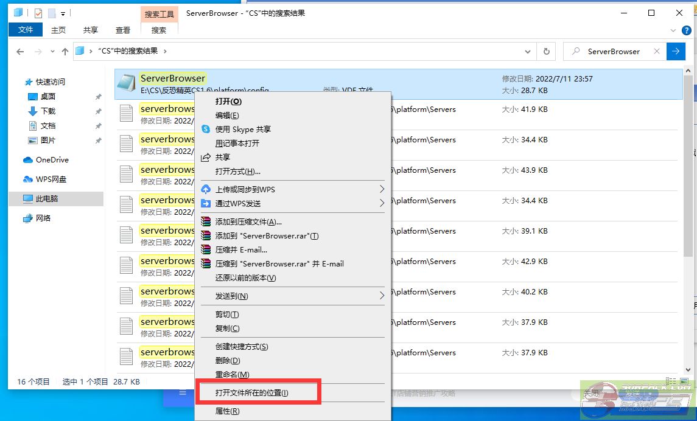Open the address bar history dropdown
Viewport: 697px width, 421px height.
(528, 52)
